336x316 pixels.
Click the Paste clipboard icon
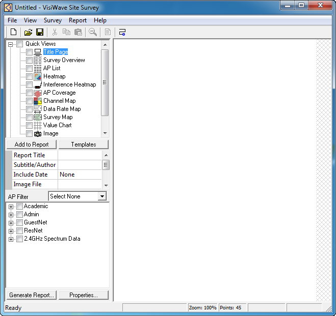click(78, 32)
